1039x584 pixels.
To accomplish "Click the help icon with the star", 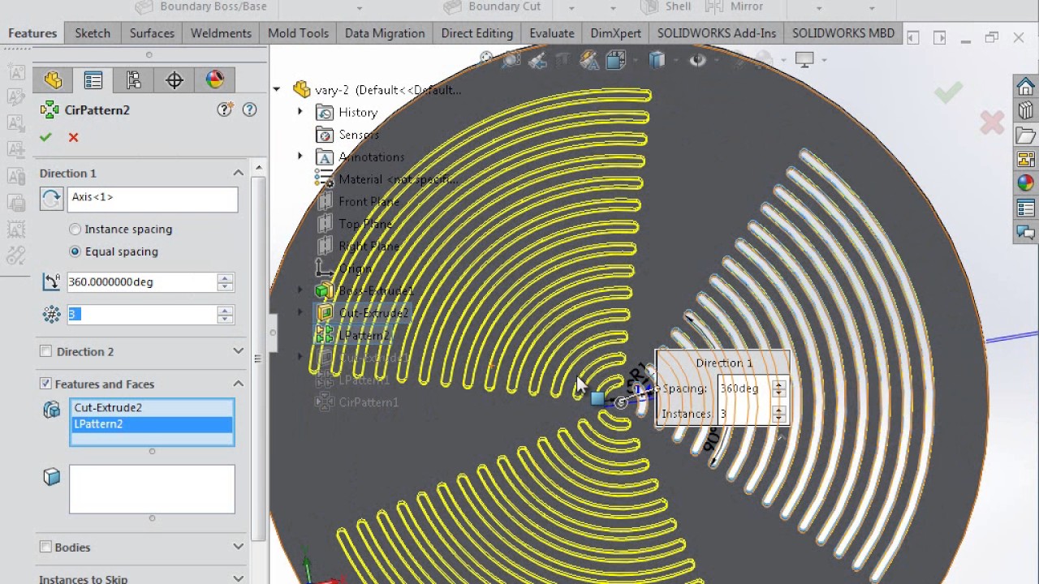I will coord(225,109).
